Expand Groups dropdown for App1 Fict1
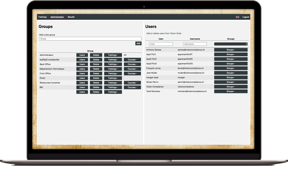This screenshot has width=288, height=175. click(x=231, y=54)
